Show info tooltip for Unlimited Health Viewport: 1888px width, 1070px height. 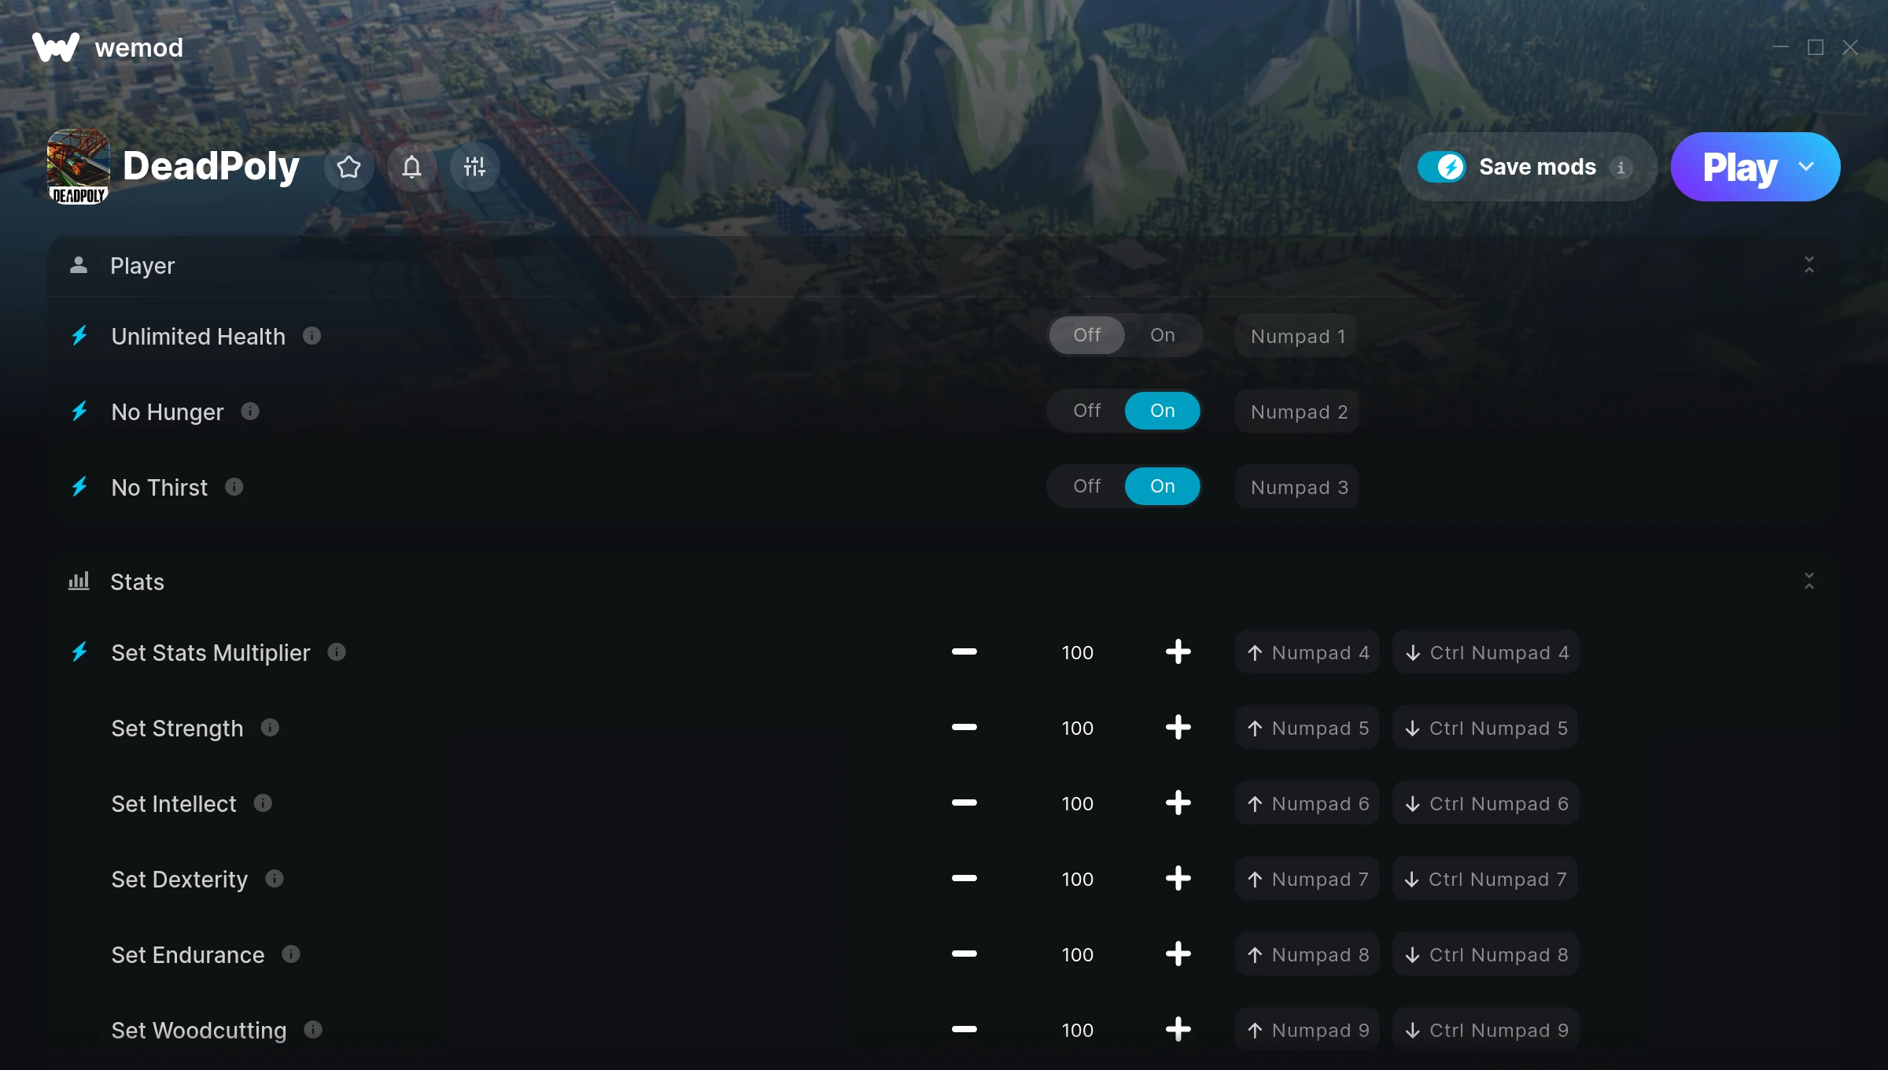pyautogui.click(x=312, y=336)
